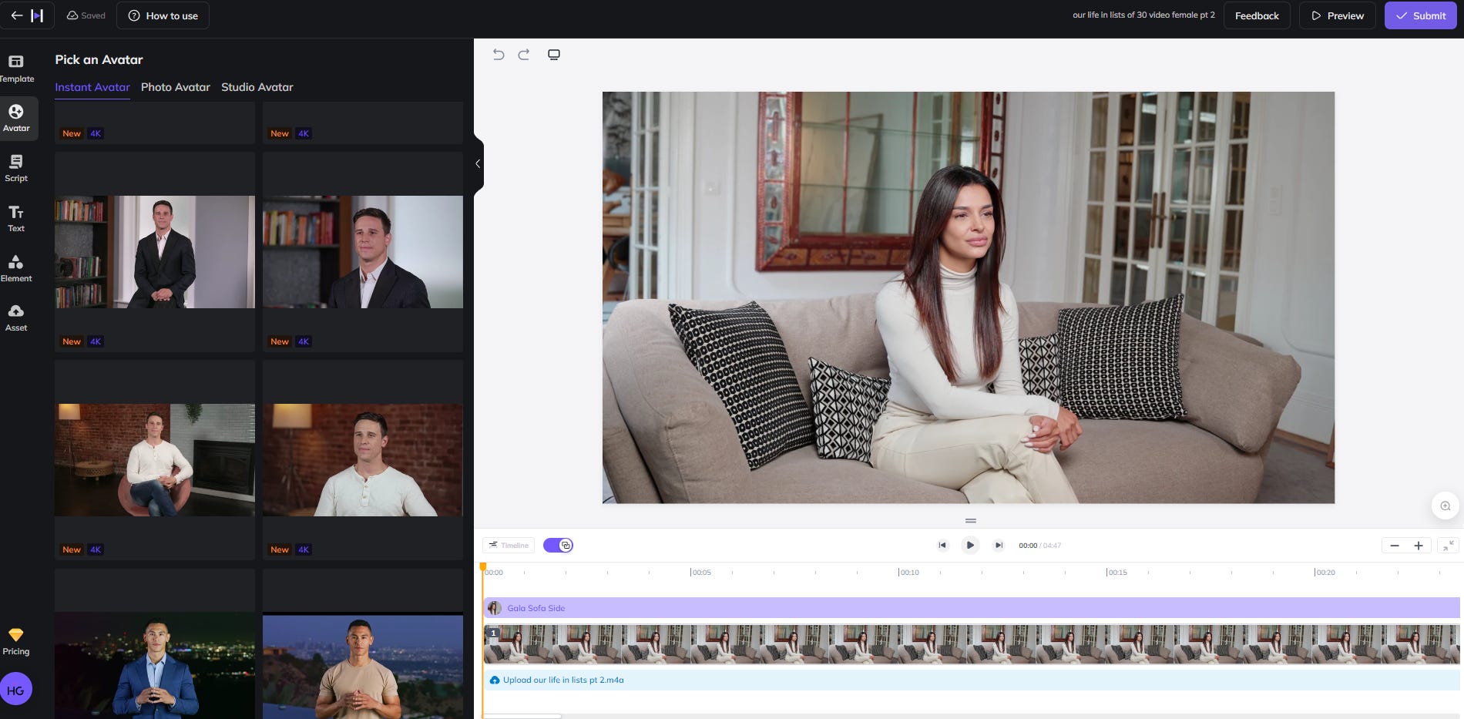Screen dimensions: 1464x719
Task: Toggle the purple timeline switch
Action: click(558, 545)
